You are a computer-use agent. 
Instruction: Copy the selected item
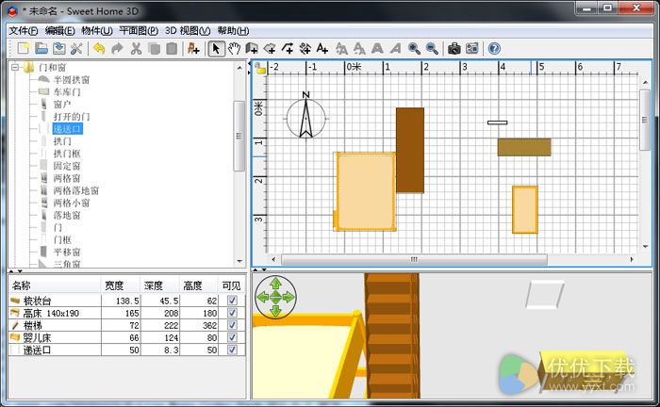pyautogui.click(x=154, y=49)
